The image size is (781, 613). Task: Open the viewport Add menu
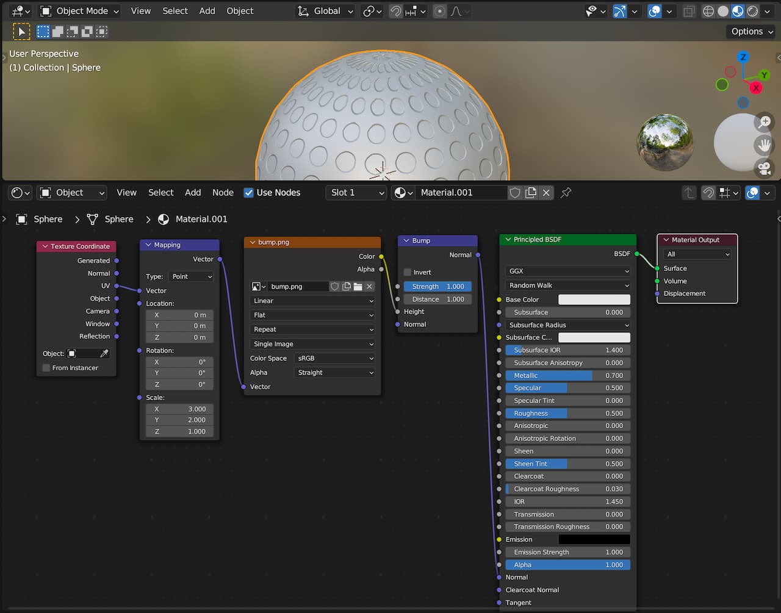tap(207, 11)
